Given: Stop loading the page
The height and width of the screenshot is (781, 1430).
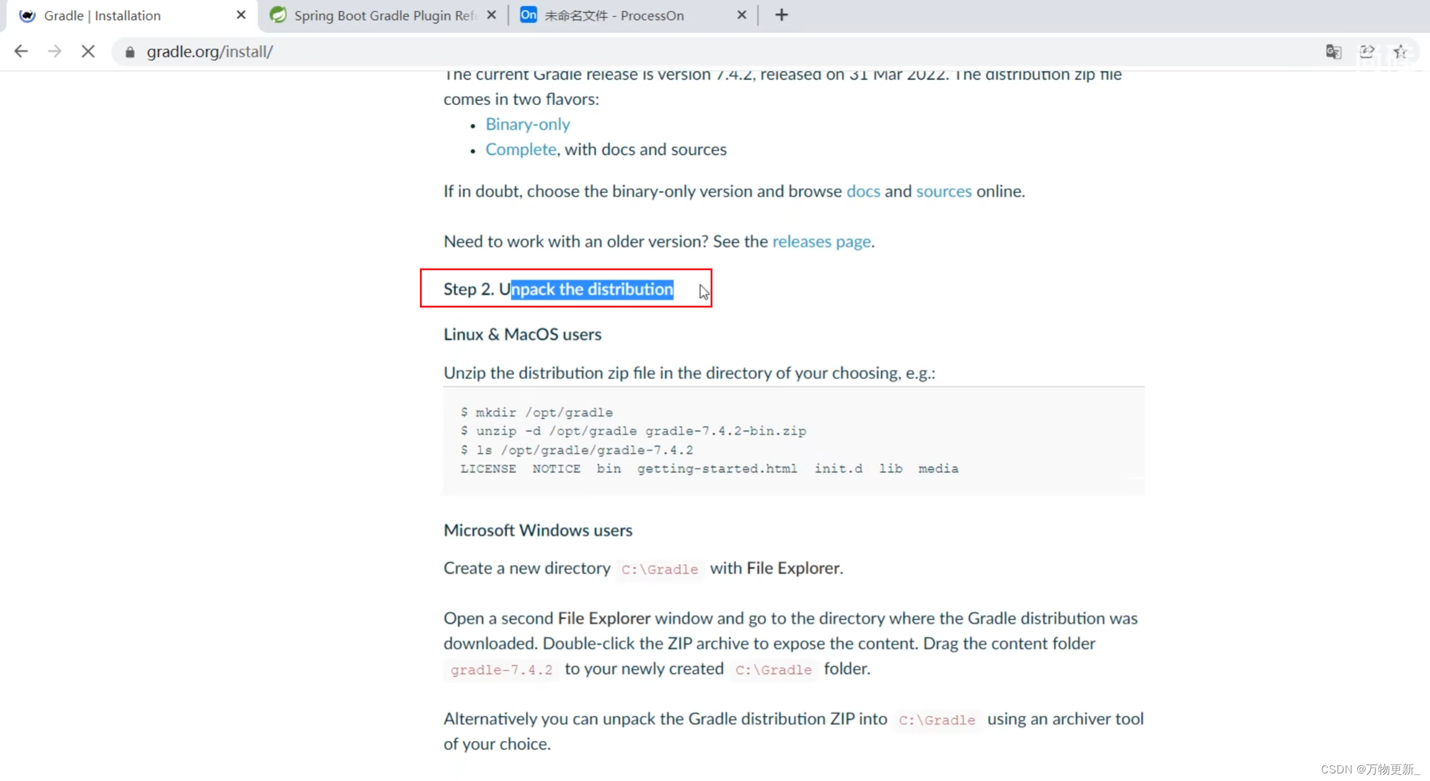Looking at the screenshot, I should click(88, 51).
